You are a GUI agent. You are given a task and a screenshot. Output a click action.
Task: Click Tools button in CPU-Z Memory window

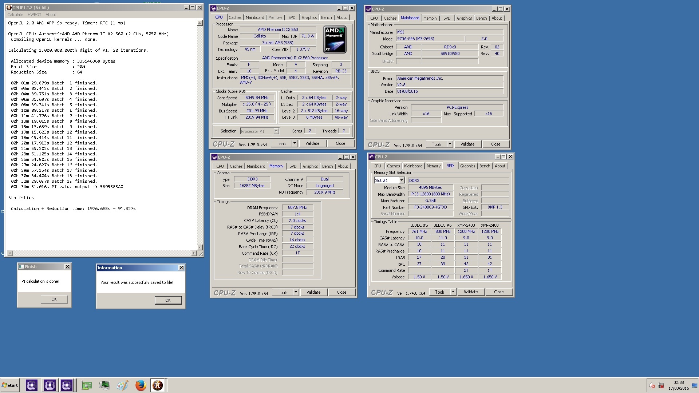click(x=283, y=293)
